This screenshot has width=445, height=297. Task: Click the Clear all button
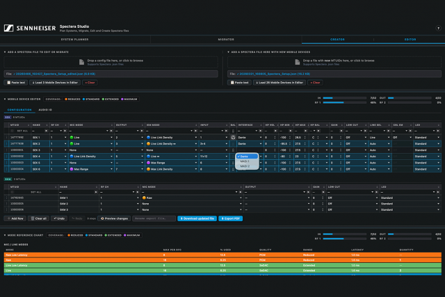click(x=39, y=218)
